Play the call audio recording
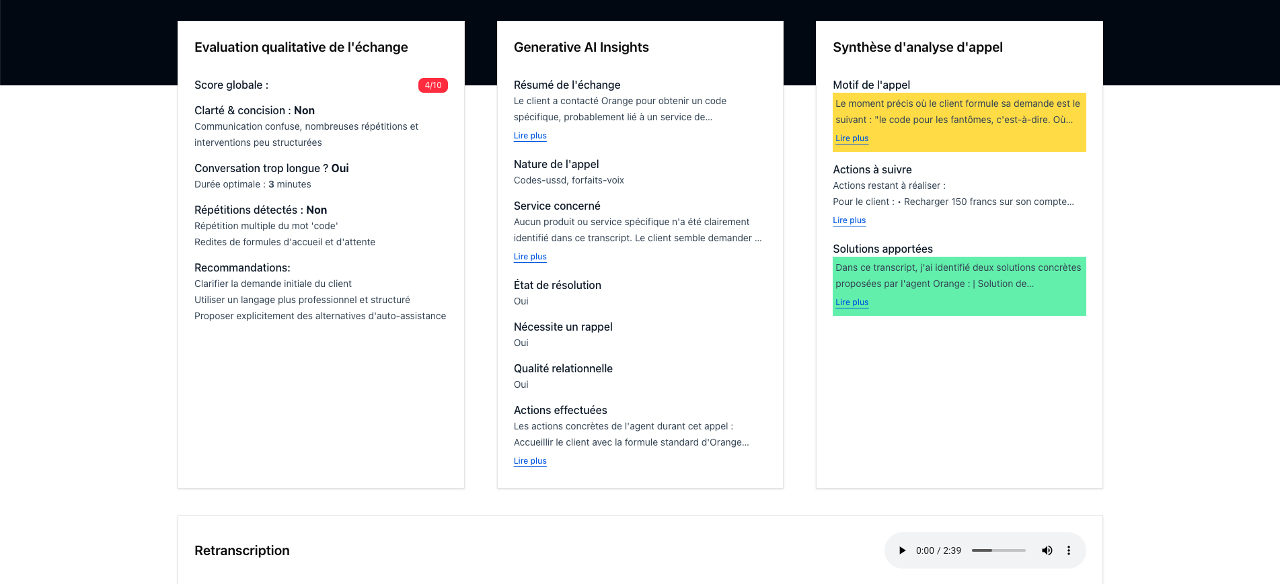The image size is (1280, 584). coord(902,550)
